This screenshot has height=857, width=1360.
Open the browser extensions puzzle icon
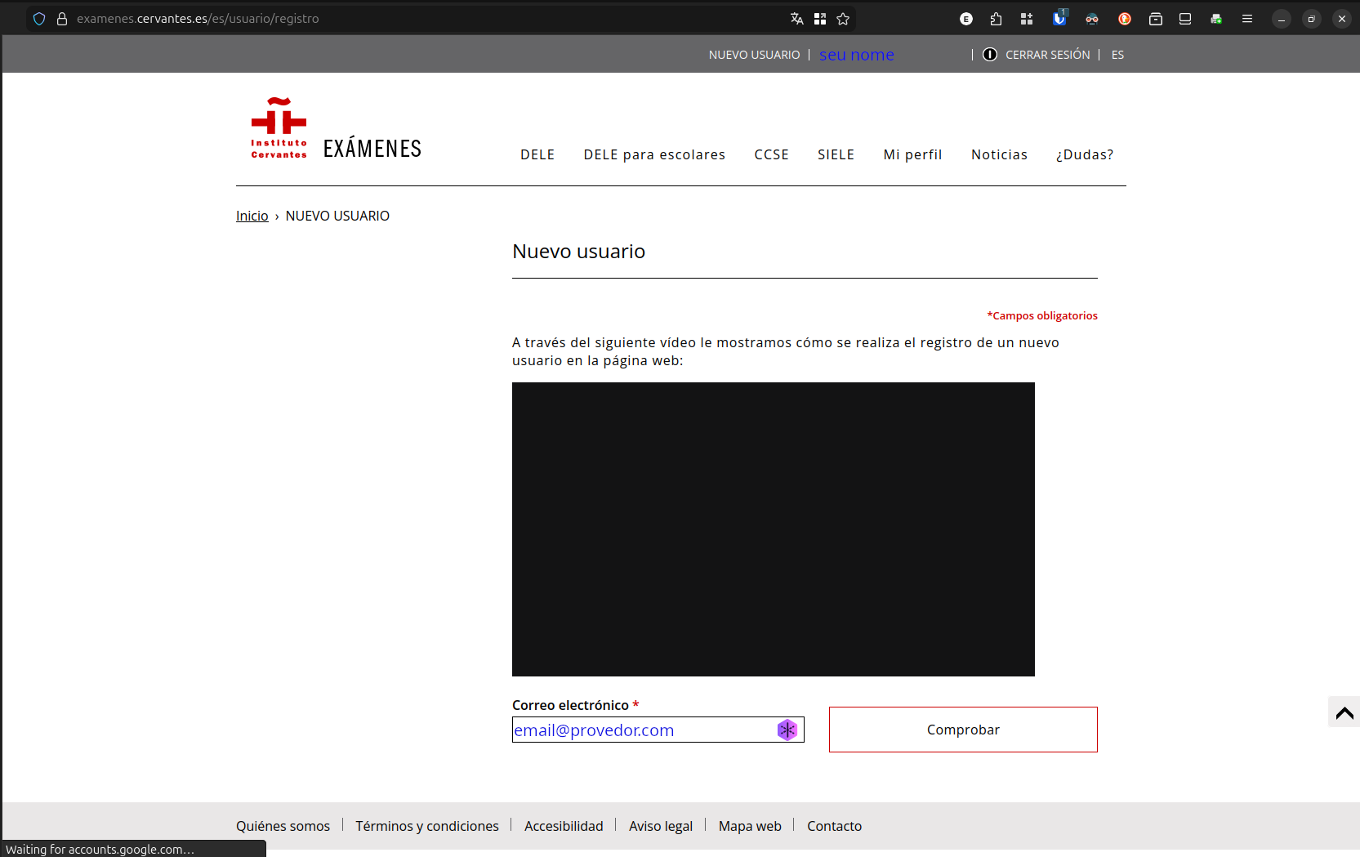coord(996,19)
